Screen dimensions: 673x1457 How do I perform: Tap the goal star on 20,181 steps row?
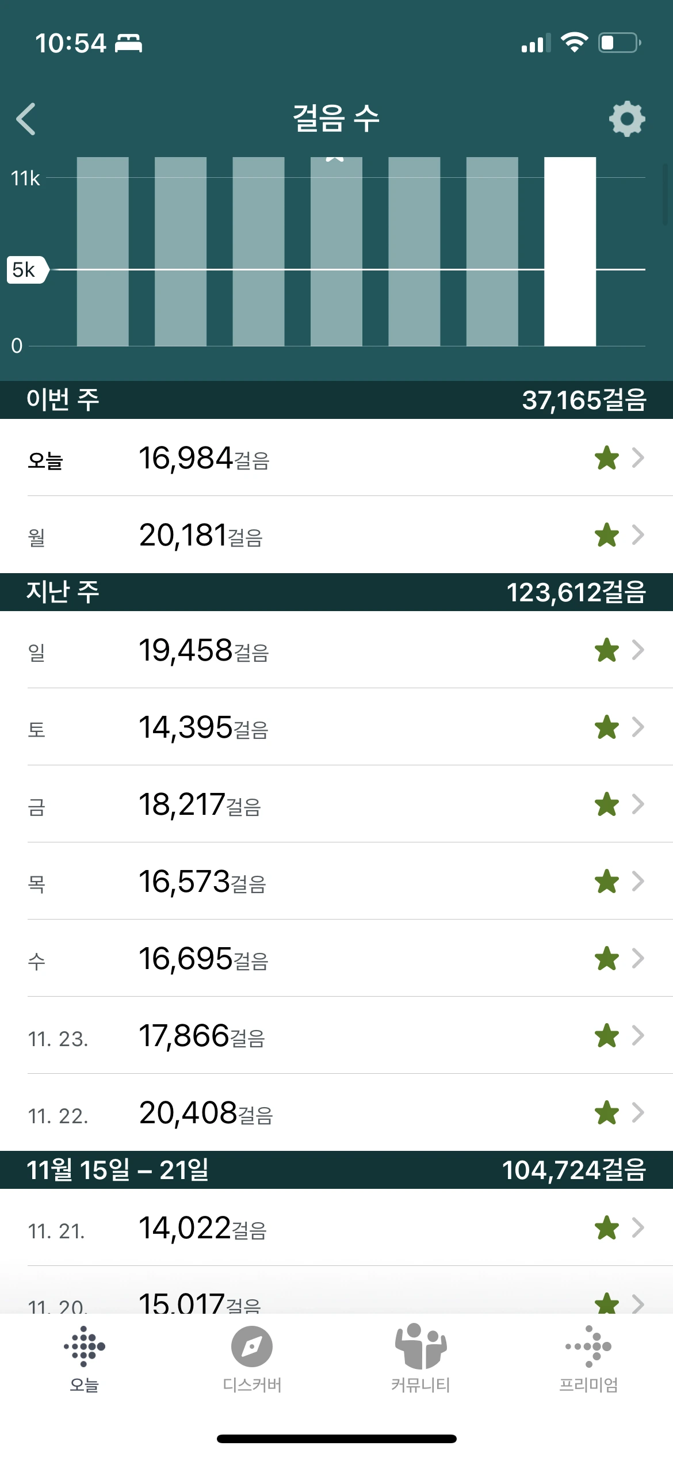point(607,535)
